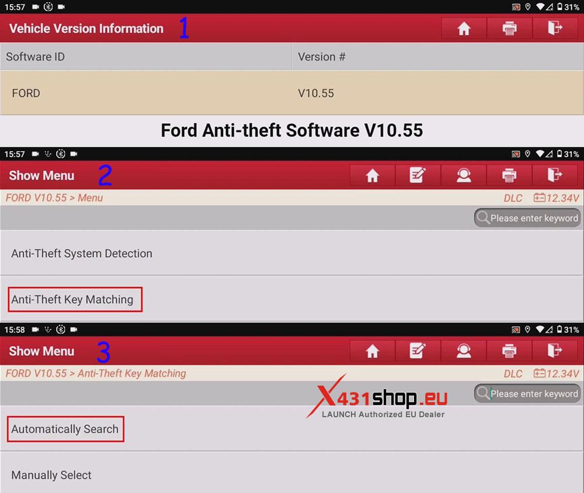The width and height of the screenshot is (584, 493).
Task: Tap 15:58 clock in status bar
Action: coord(15,330)
